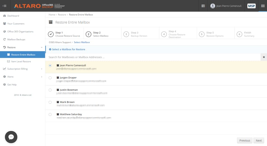Click the Restore breadcrumb link
Viewport: 267px width, 146px height.
[62, 15]
